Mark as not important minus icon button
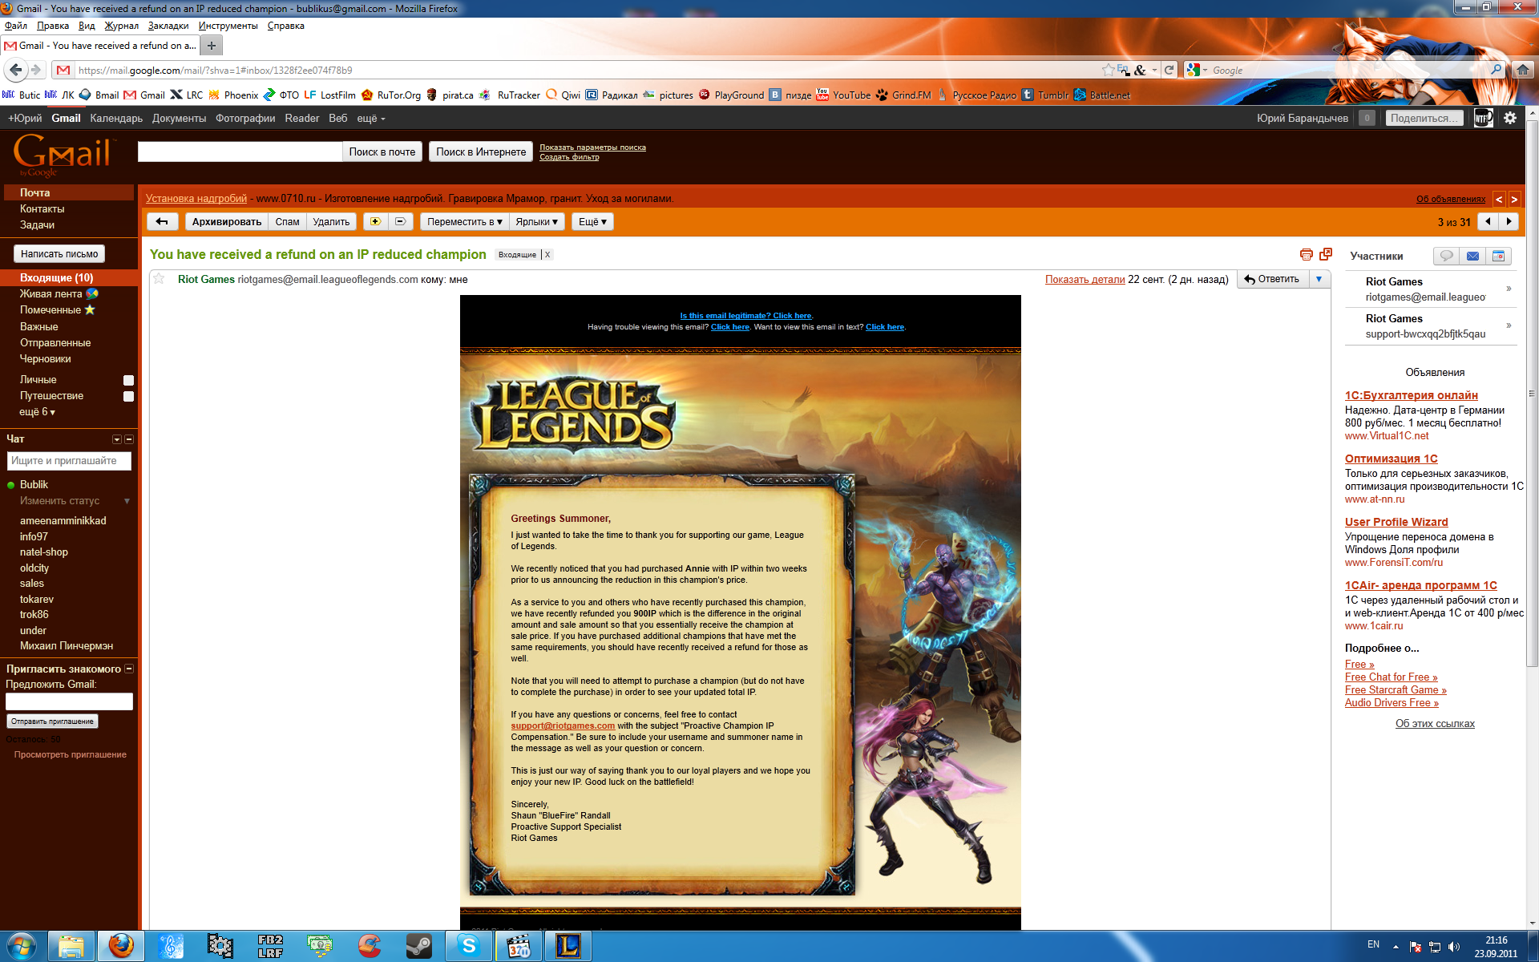The height and width of the screenshot is (962, 1539). point(401,221)
